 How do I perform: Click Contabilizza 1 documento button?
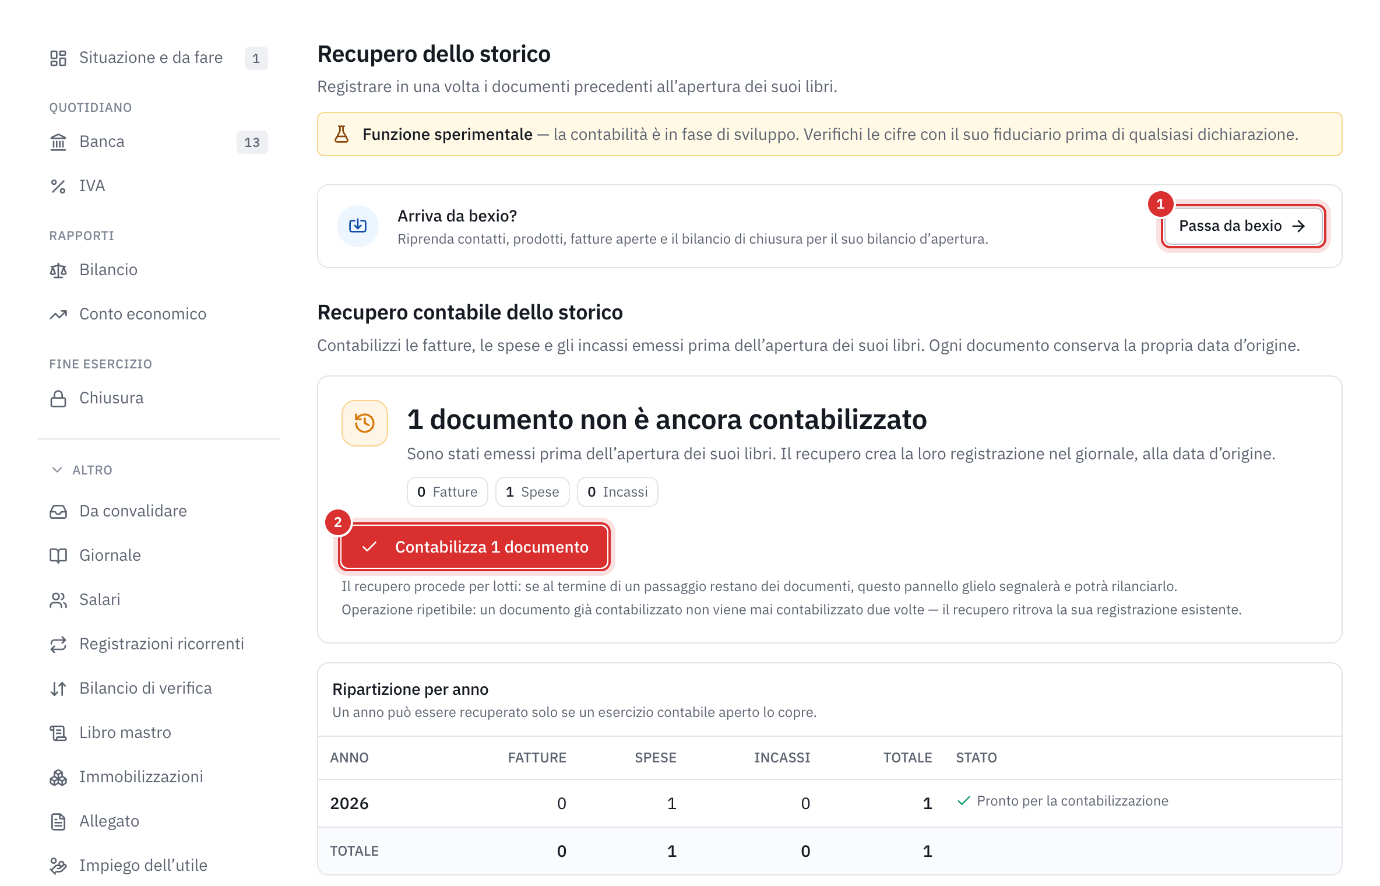click(x=474, y=547)
